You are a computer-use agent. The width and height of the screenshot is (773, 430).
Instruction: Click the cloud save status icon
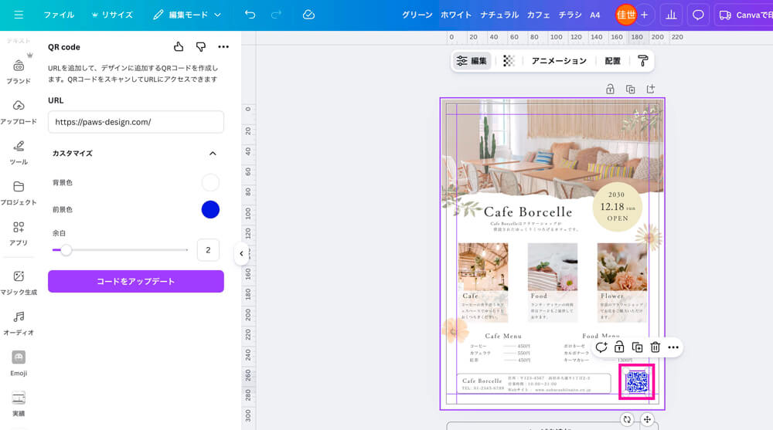point(308,15)
